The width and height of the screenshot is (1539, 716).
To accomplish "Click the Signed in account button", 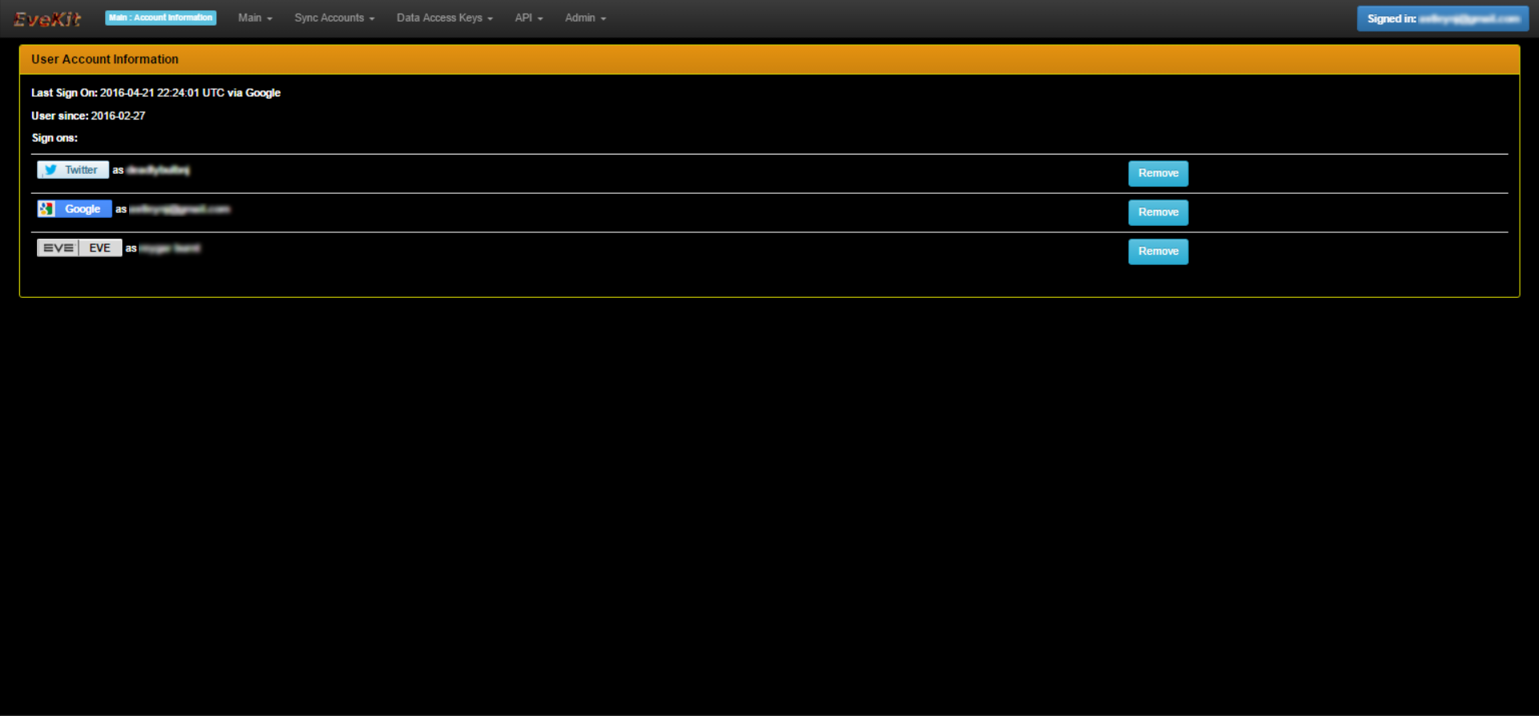I will pyautogui.click(x=1443, y=18).
